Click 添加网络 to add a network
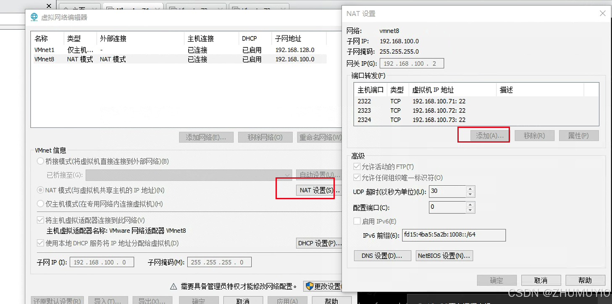This screenshot has width=612, height=304. pyautogui.click(x=206, y=137)
